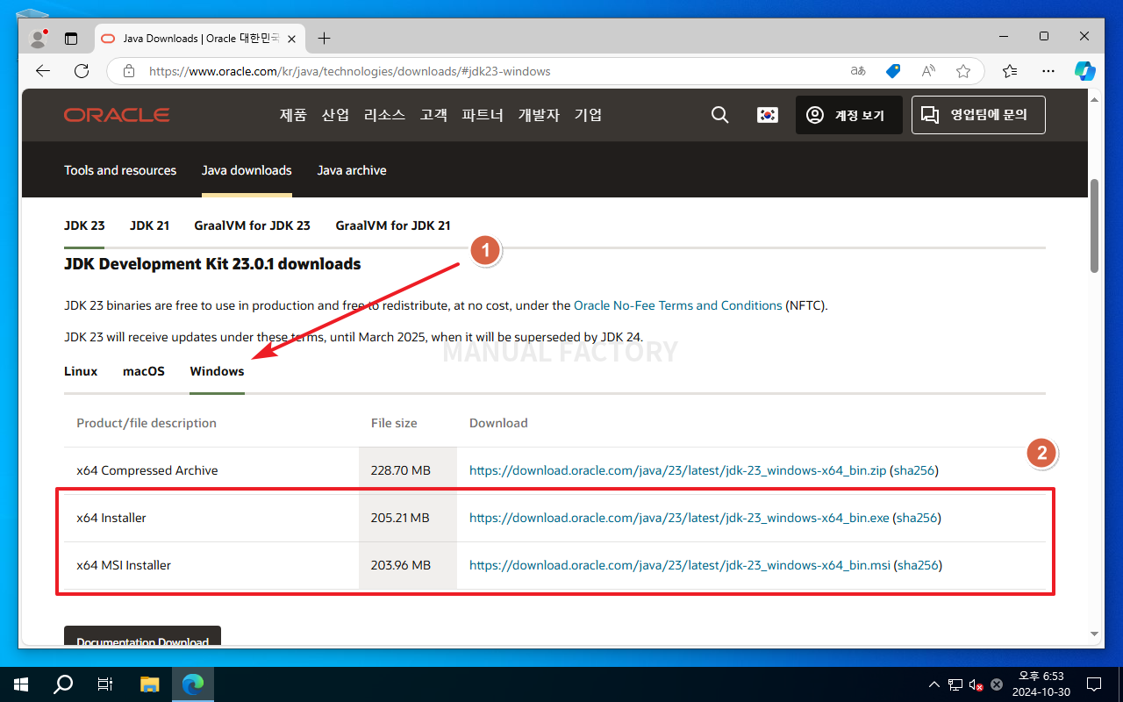Open Oracle No-Fee Terms and Conditions link

point(678,305)
